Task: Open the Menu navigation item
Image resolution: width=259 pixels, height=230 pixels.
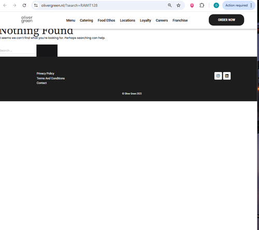Action: [x=70, y=20]
